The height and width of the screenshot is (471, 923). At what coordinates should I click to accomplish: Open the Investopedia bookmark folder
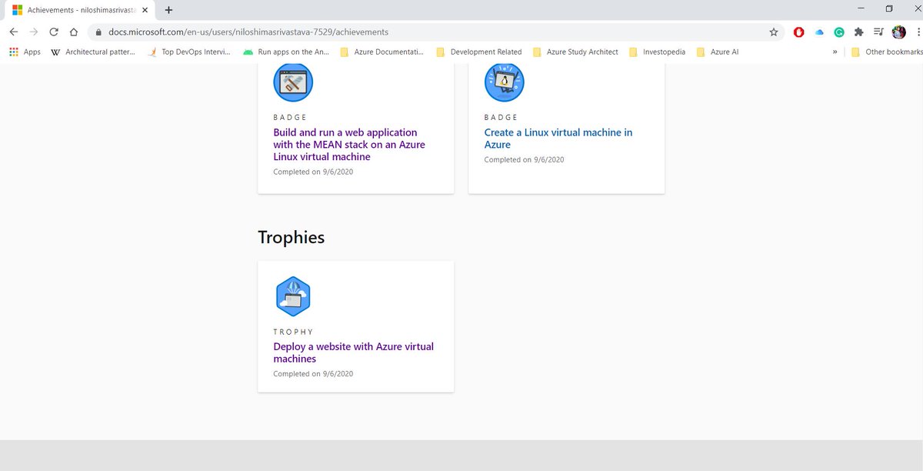(x=657, y=52)
